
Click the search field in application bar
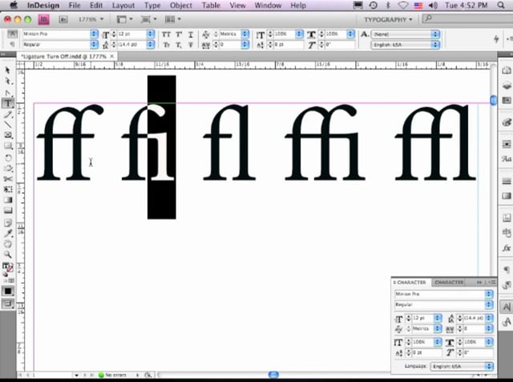468,18
